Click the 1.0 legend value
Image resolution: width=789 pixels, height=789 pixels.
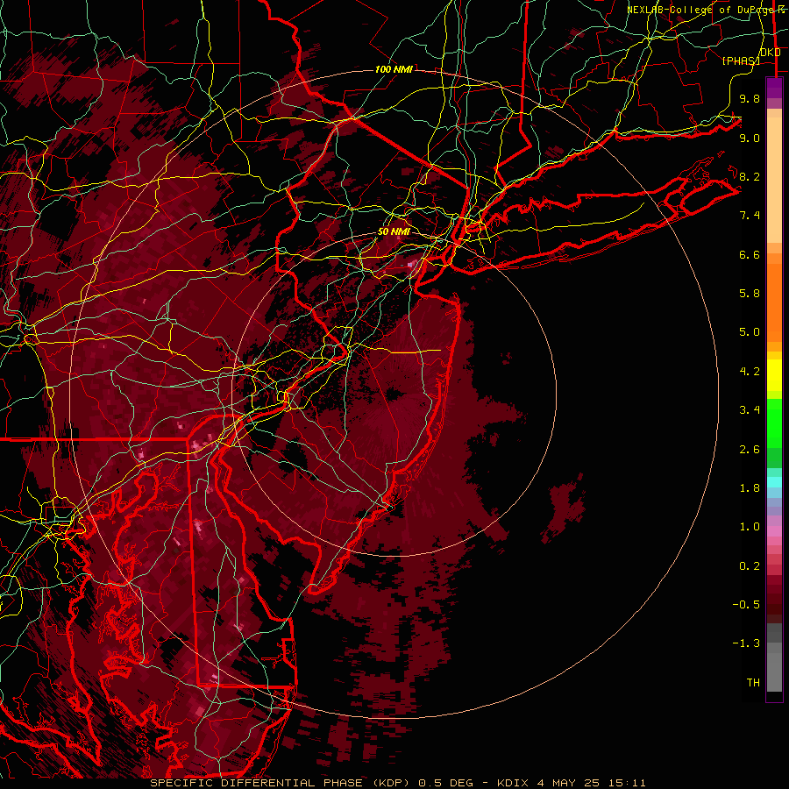[750, 527]
